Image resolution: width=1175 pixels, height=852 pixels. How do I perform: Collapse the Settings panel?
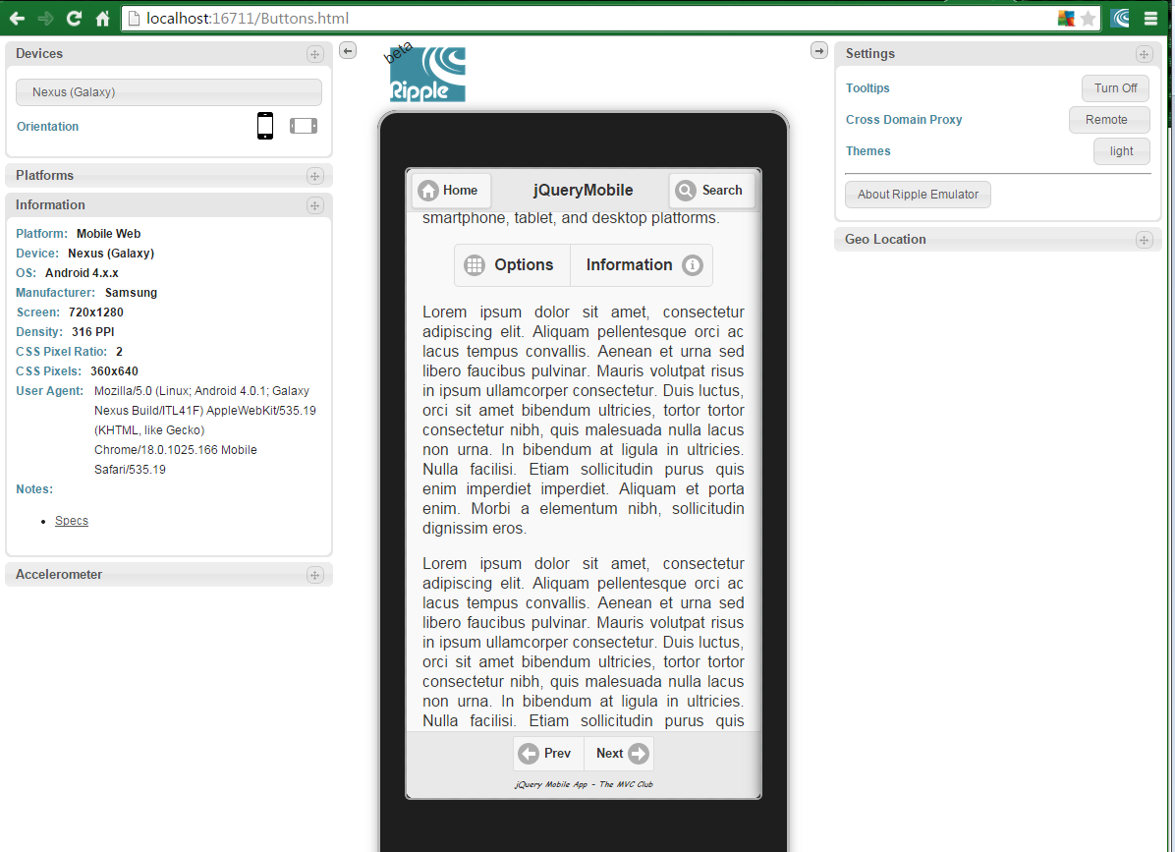[1144, 54]
